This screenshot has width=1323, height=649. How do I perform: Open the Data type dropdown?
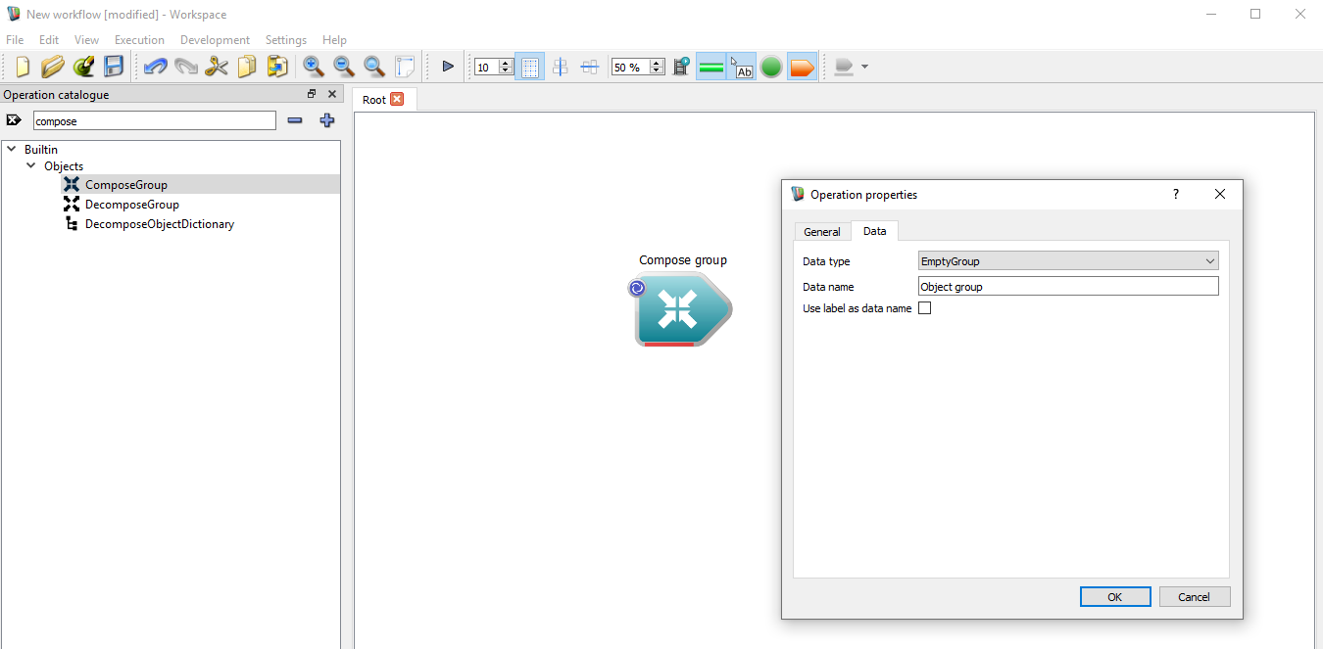click(1068, 261)
